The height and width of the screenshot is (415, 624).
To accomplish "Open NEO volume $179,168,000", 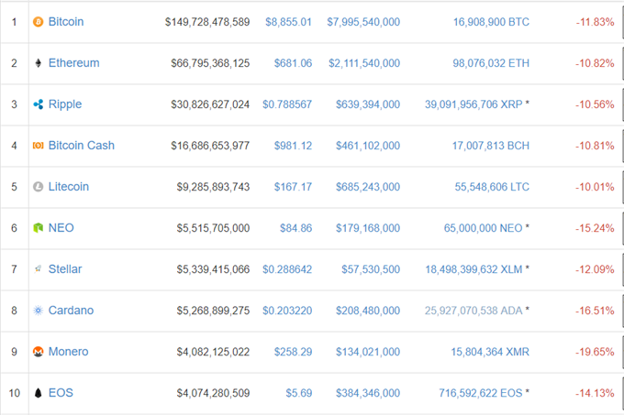I will [x=368, y=228].
